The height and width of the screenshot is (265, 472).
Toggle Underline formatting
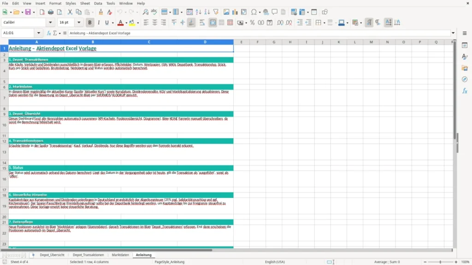click(107, 23)
